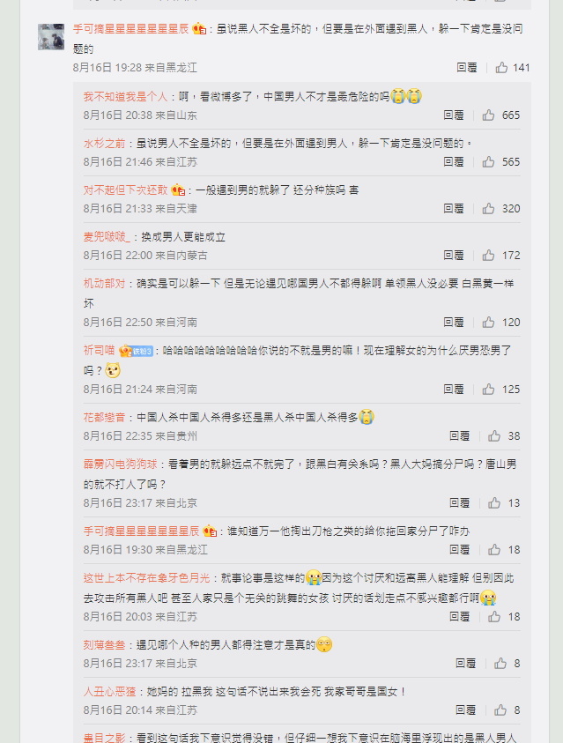Open the top commenter's avatar thumbnail
The image size is (563, 743).
51,36
